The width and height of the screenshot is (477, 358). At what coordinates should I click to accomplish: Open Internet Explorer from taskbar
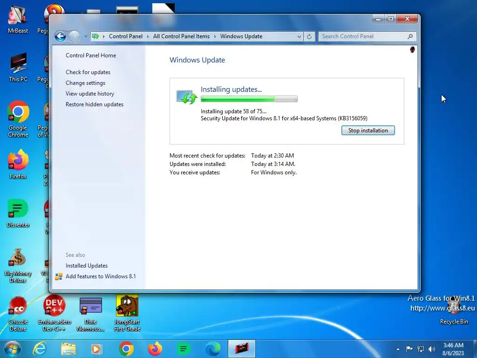(x=40, y=349)
